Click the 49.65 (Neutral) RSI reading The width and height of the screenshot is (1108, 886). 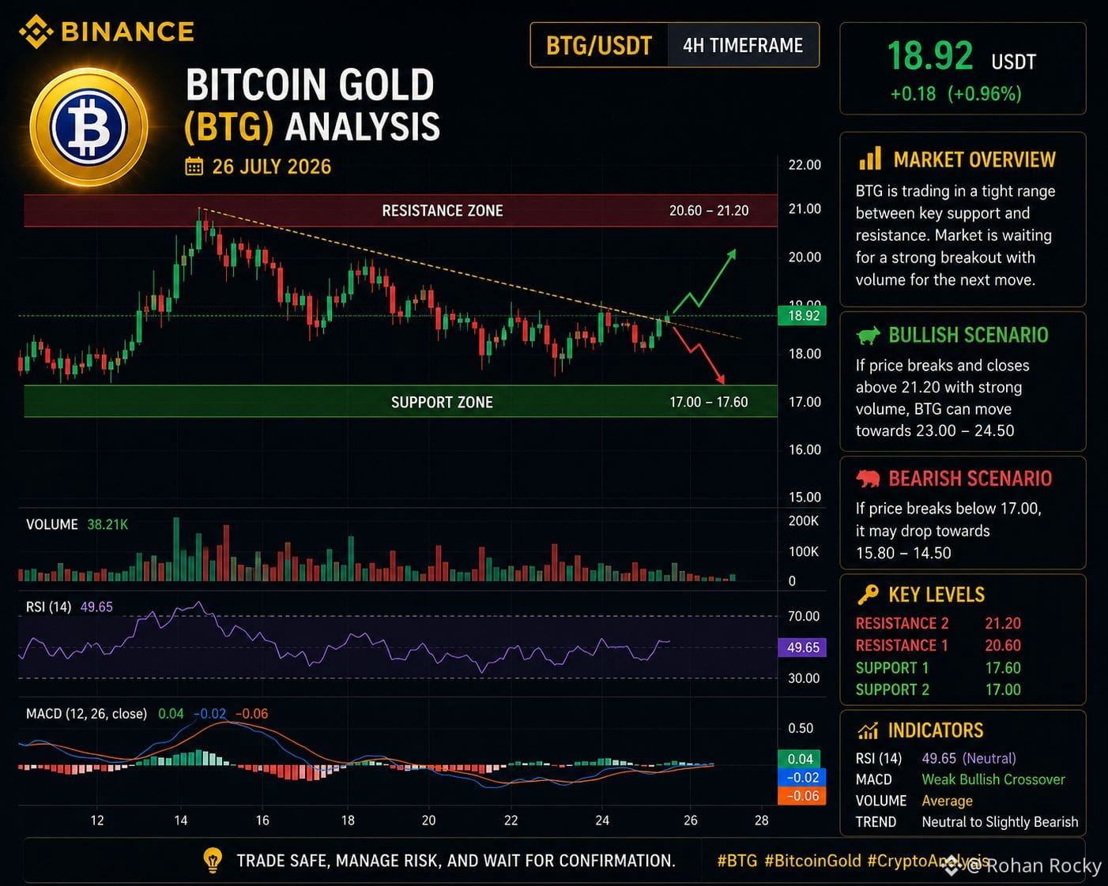click(x=969, y=758)
